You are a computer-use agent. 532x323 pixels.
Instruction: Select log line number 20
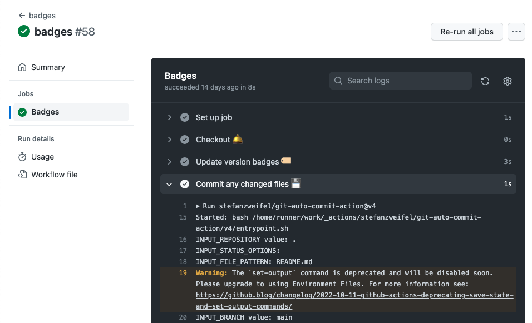[x=183, y=317]
